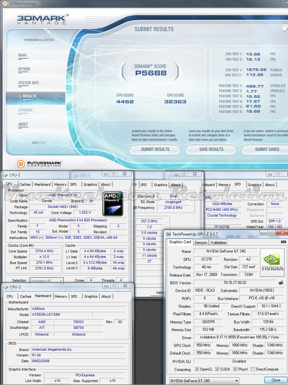Click the SAVE RESULTS button
Image resolution: width=288 pixels, height=385 pixels.
[211, 149]
